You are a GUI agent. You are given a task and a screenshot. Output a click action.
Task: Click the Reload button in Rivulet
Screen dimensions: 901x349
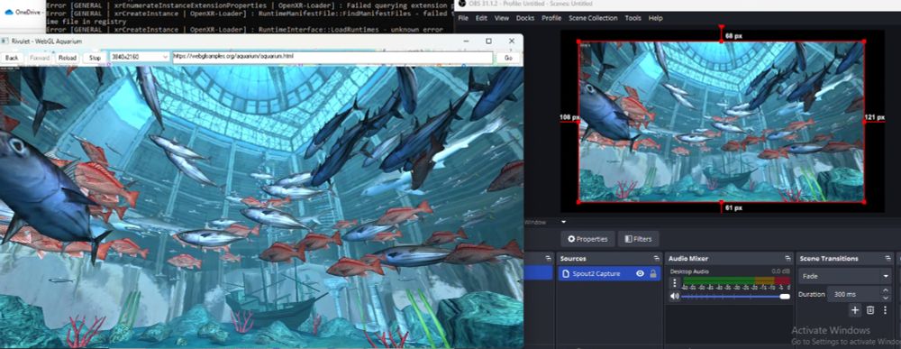(68, 58)
